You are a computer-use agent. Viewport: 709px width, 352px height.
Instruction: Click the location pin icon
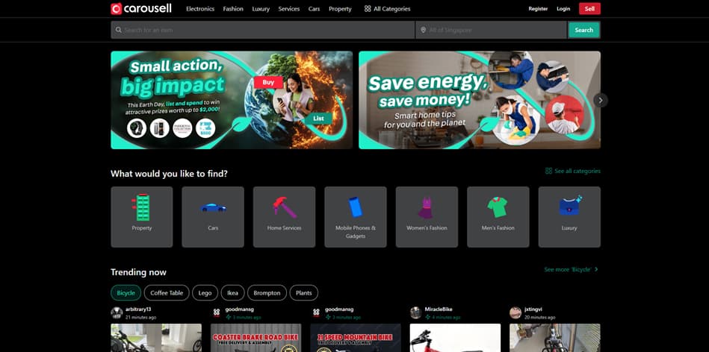point(423,30)
